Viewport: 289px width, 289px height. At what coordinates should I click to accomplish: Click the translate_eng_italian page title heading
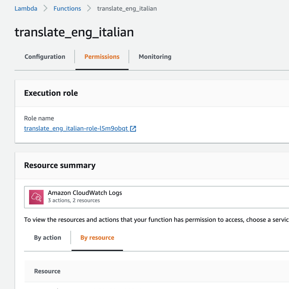(74, 32)
